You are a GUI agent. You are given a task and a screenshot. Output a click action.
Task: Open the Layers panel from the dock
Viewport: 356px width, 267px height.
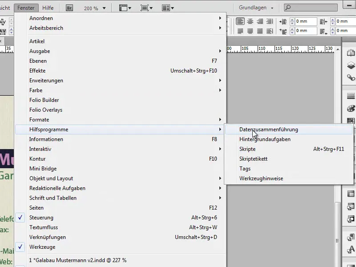tap(351, 65)
